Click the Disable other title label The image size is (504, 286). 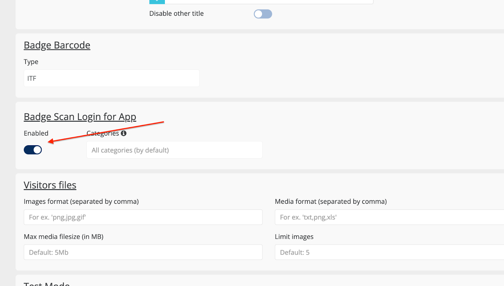pos(176,14)
